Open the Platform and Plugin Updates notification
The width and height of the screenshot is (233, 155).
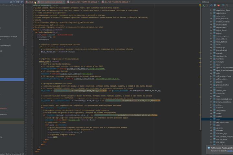click(x=222, y=148)
